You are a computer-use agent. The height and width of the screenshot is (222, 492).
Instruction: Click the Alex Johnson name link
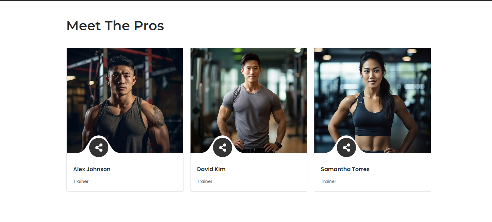pos(92,169)
